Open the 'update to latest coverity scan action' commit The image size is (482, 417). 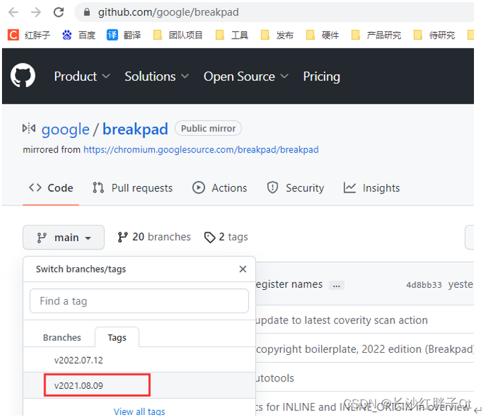342,321
